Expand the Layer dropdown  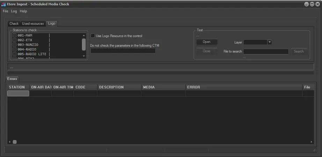coord(269,42)
